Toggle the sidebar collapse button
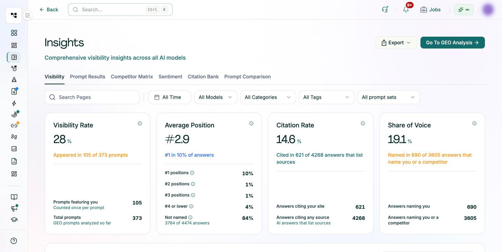Viewport: 502px width, 252px height. (28, 15)
